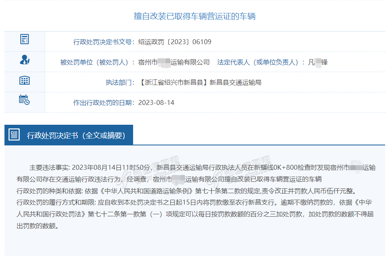Click the department value 新昌县交通运输局
Screen dimensions: 390x258
(x=235, y=83)
